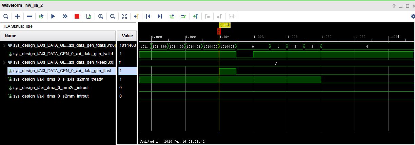Go to cursor icon in toolbar
This screenshot has height=145, width=415.
coord(136,16)
